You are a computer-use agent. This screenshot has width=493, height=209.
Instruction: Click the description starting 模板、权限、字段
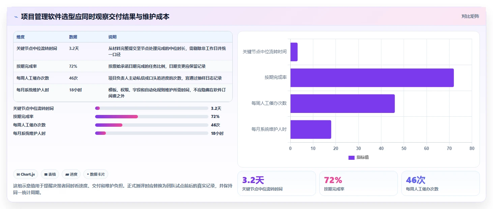[167, 93]
